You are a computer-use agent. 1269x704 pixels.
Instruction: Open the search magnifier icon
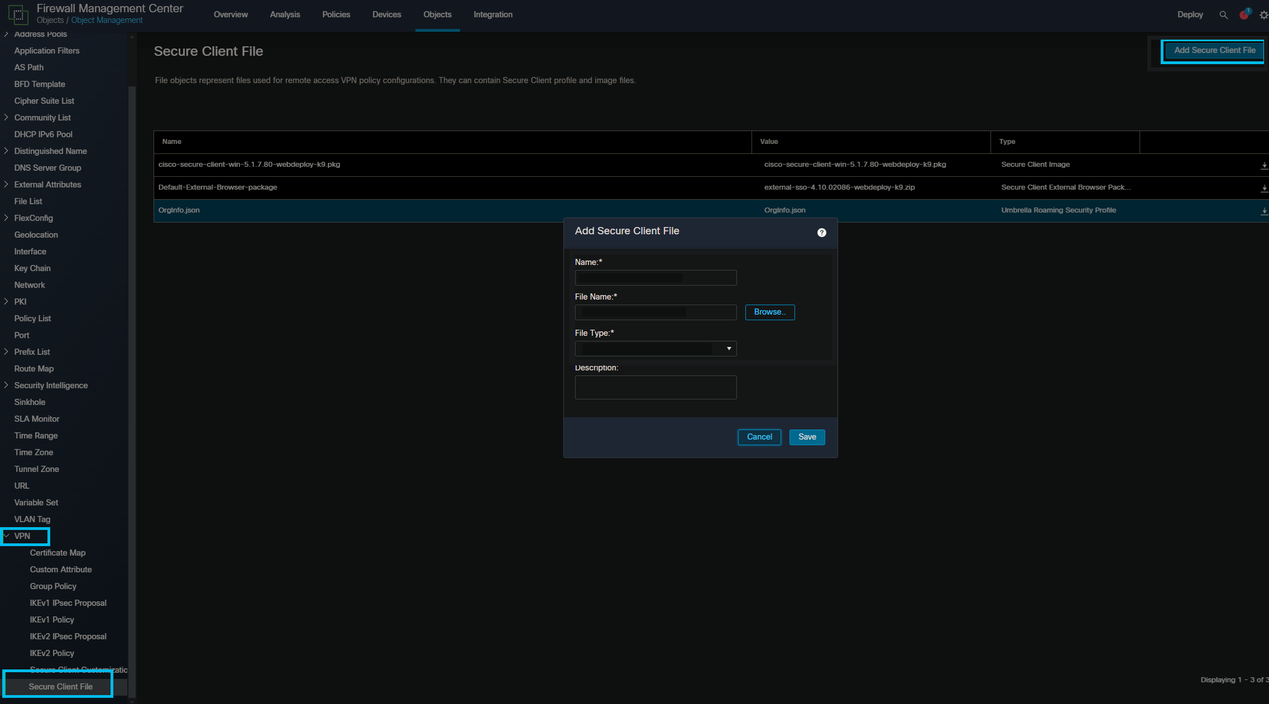pos(1223,15)
